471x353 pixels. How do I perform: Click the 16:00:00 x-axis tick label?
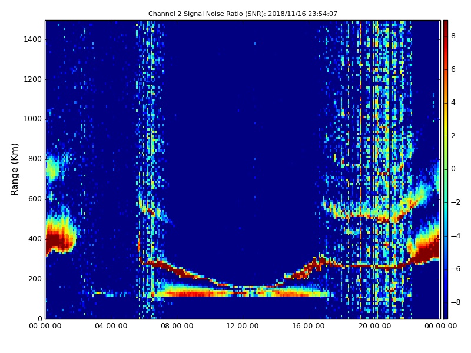[x=309, y=326]
